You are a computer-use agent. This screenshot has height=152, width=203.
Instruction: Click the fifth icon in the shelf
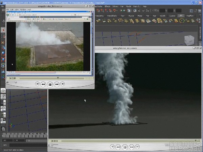pos(121,21)
